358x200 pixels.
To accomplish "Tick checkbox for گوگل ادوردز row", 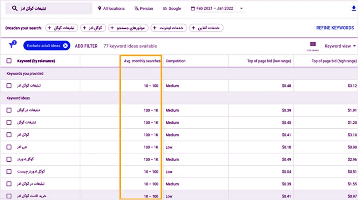I will coord(9,159).
